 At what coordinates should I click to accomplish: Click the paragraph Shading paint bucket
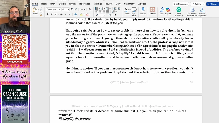point(97,15)
